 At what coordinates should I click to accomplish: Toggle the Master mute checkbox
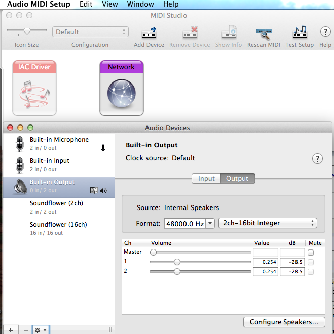coord(311,253)
